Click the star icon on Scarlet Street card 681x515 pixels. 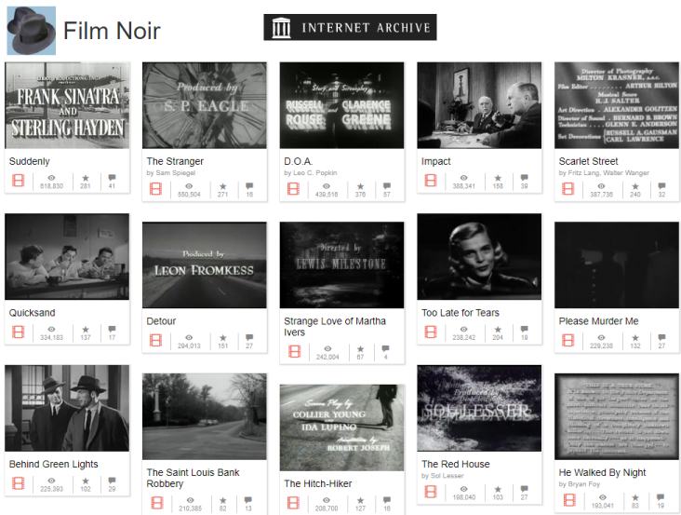click(x=635, y=186)
